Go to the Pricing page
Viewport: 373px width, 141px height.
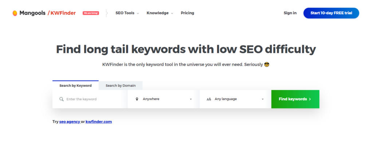click(x=188, y=13)
